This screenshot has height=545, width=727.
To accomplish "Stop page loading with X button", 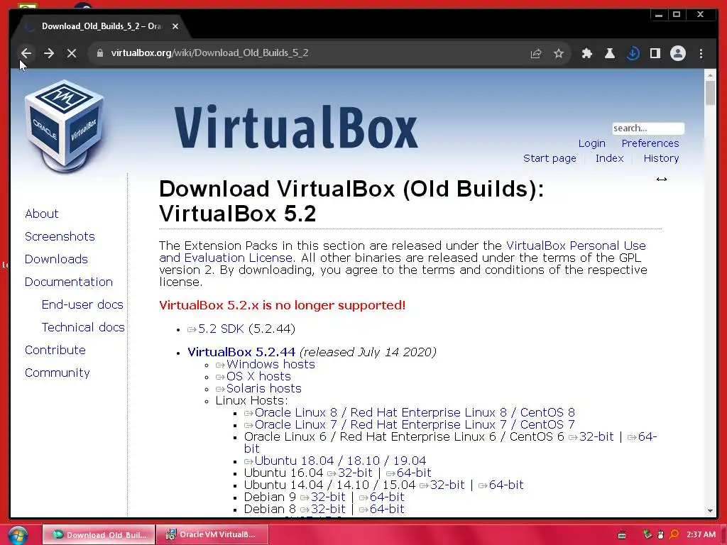I will click(x=72, y=53).
